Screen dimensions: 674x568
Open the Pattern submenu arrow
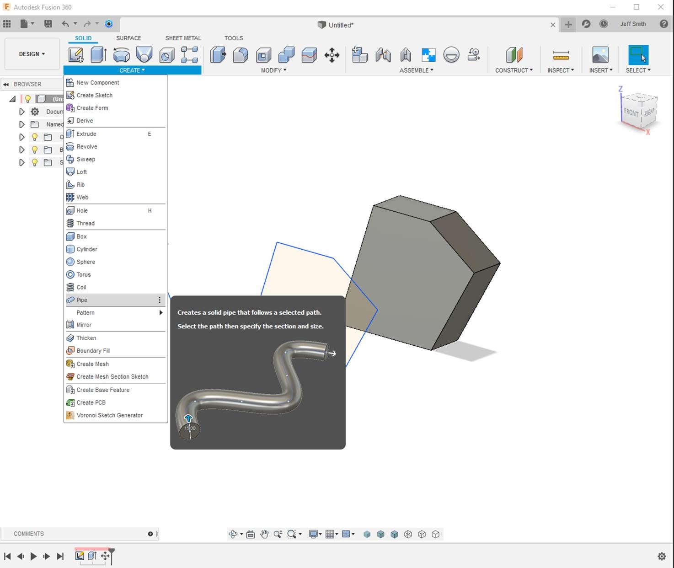coord(160,312)
